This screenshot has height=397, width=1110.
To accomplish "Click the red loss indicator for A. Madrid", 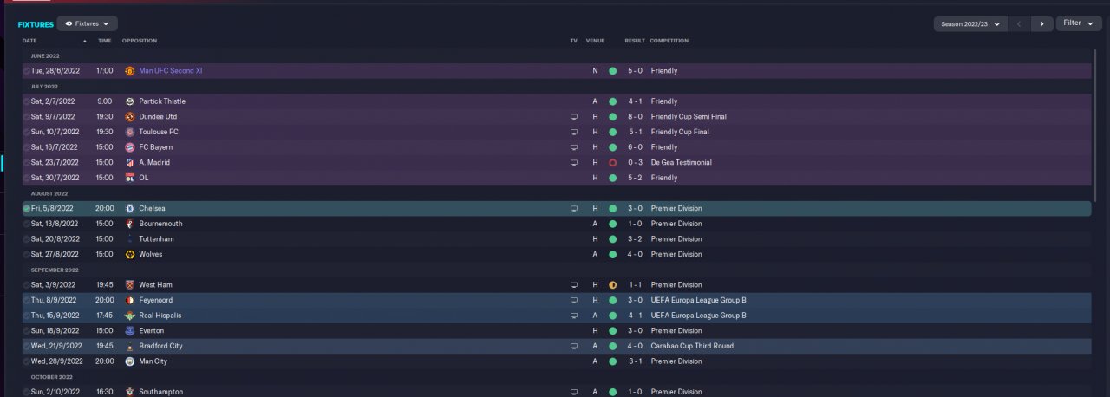I will [612, 163].
